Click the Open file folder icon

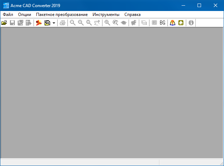click(x=4, y=23)
